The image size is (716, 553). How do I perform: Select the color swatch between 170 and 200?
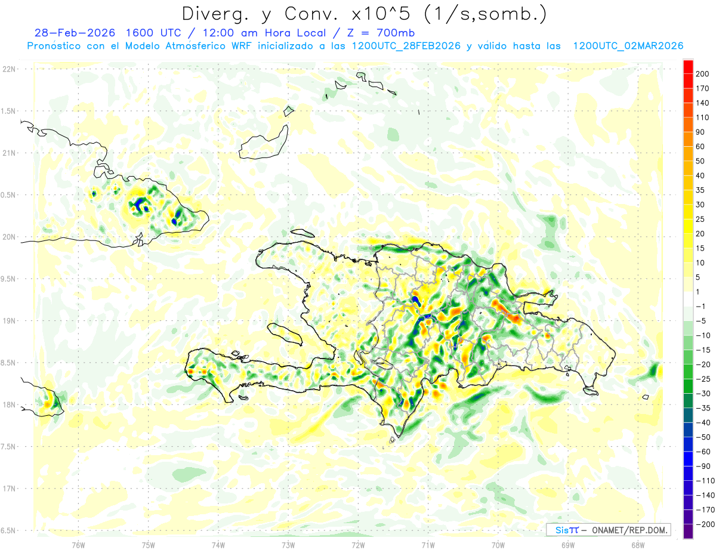[x=688, y=81]
